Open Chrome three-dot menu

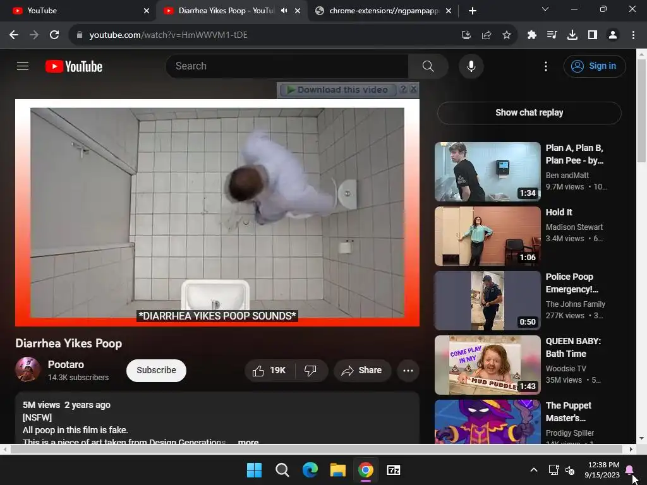point(633,35)
